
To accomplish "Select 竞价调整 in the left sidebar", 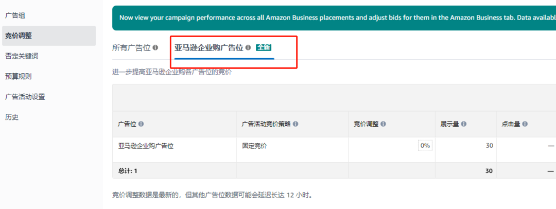I will [x=19, y=36].
